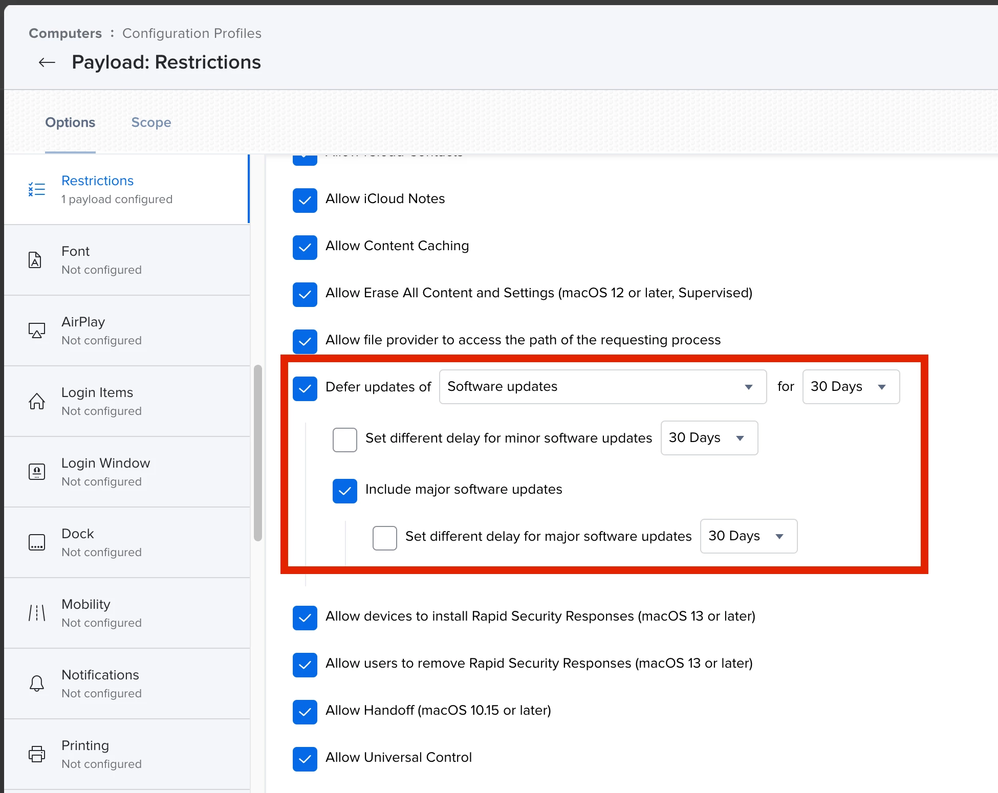The image size is (998, 793).
Task: Uncheck Allow Handoff checkbox
Action: tap(305, 712)
